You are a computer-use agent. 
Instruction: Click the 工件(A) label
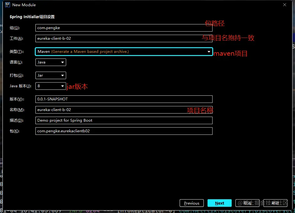[x=16, y=38]
